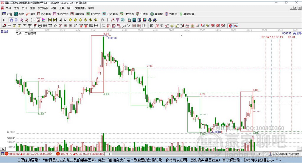Open the 江恩 menu
302x163 pixels.
[32, 8]
